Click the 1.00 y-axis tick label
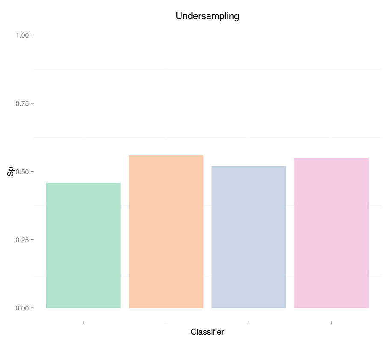391x342 pixels. pyautogui.click(x=22, y=35)
